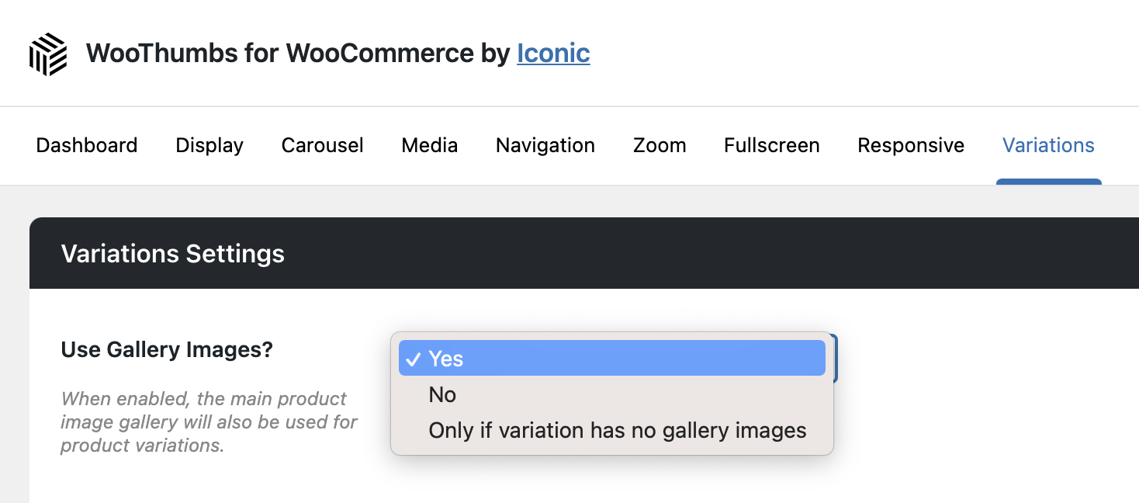Switch to the Zoom tab
This screenshot has height=503, width=1139.
[x=659, y=145]
